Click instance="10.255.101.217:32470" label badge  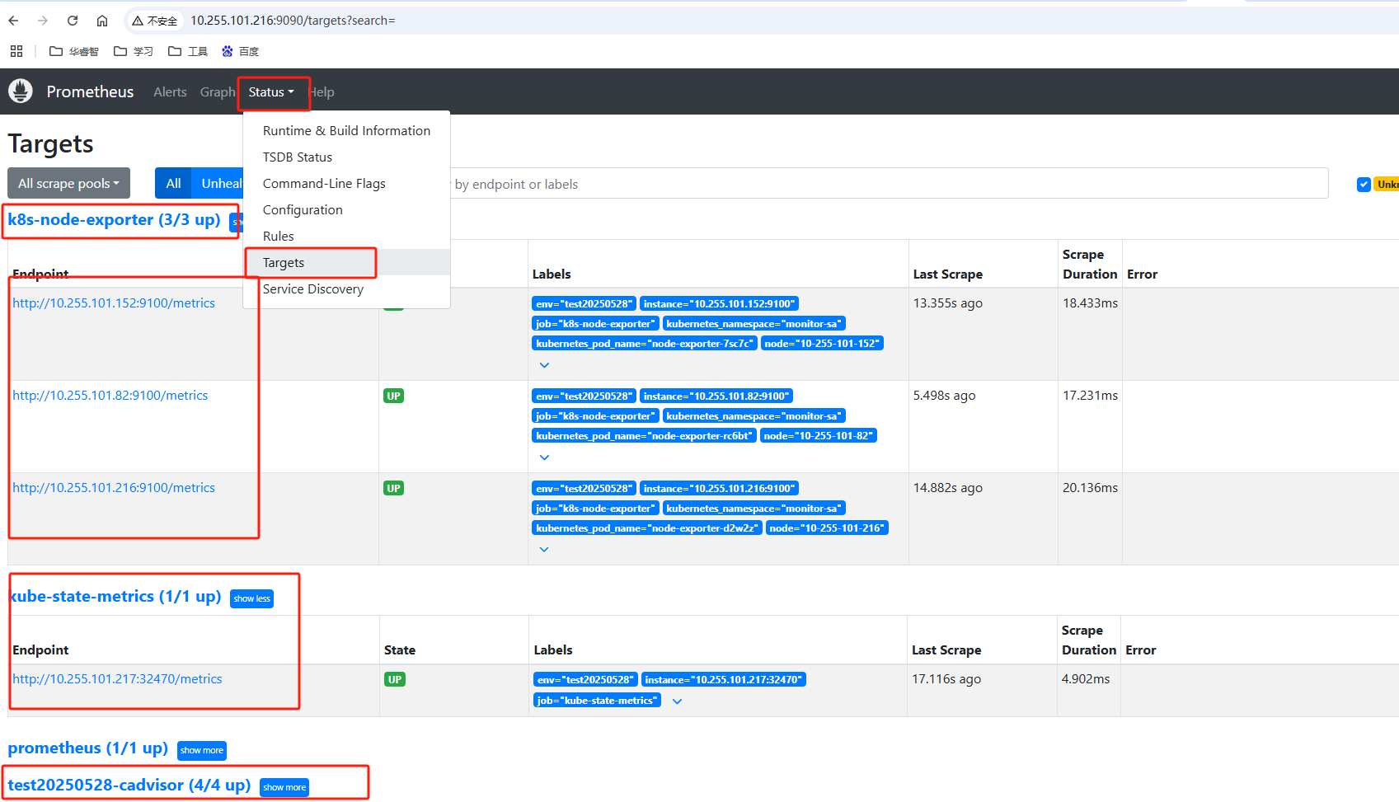(x=723, y=680)
